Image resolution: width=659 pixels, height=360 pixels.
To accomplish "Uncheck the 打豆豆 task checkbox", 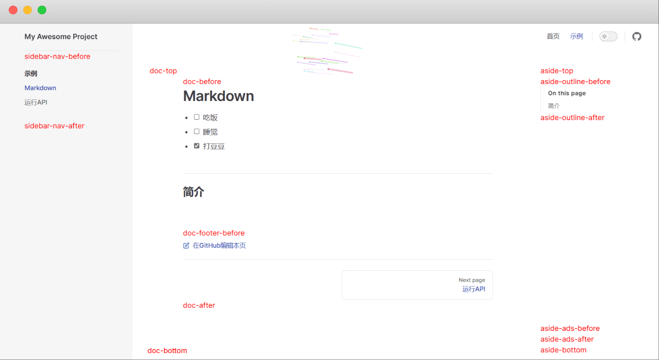I will (197, 146).
